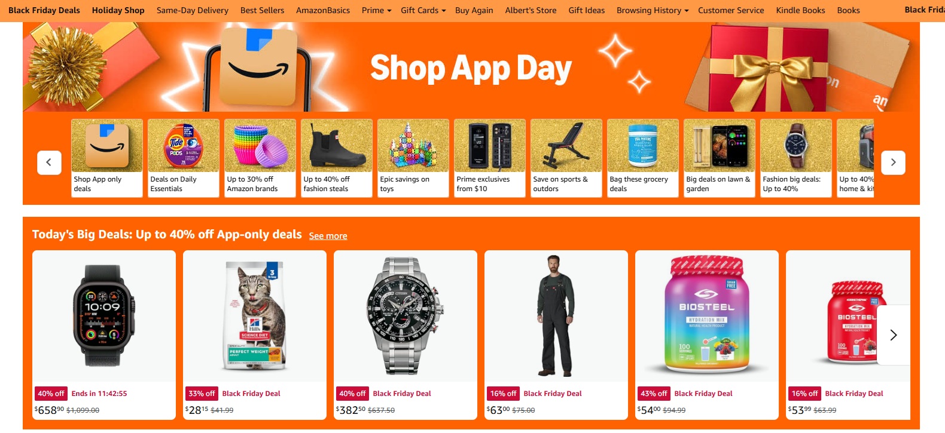Choose Save on sports & outdoors tile

566,158
